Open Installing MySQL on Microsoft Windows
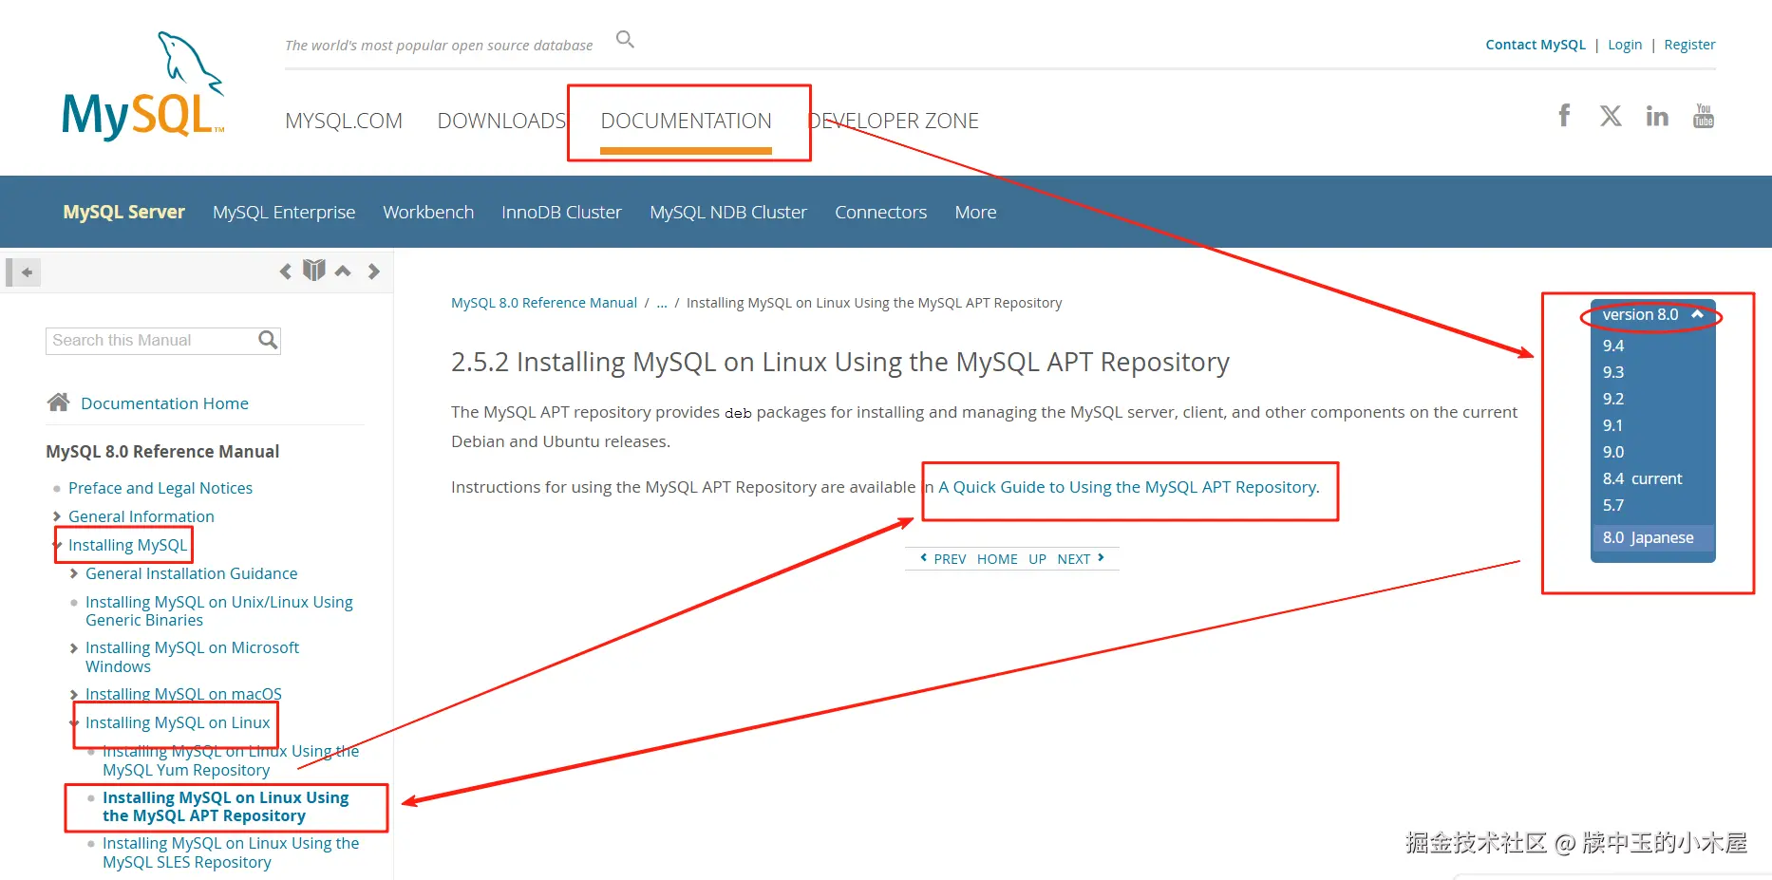1772x880 pixels. (x=192, y=657)
